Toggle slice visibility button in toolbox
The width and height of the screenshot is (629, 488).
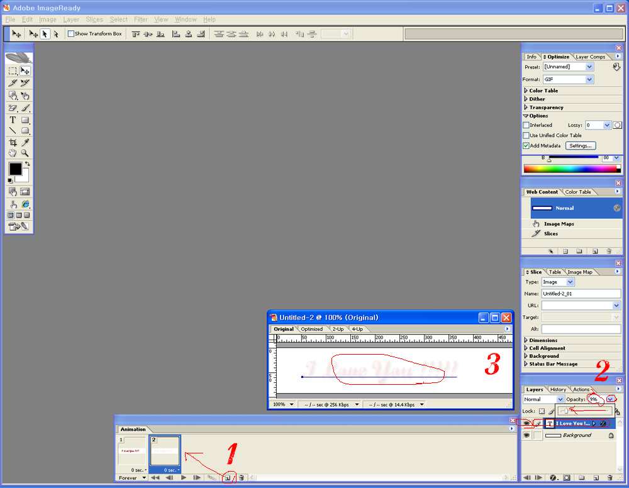tap(25, 192)
